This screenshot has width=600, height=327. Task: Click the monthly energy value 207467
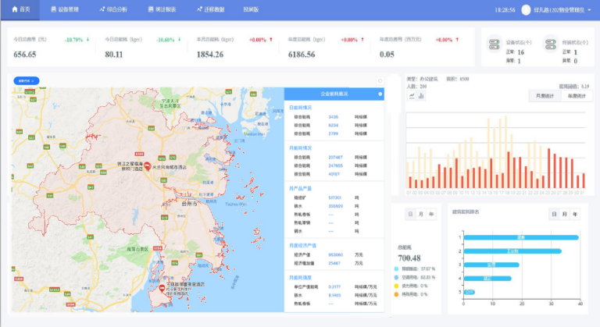coord(336,157)
